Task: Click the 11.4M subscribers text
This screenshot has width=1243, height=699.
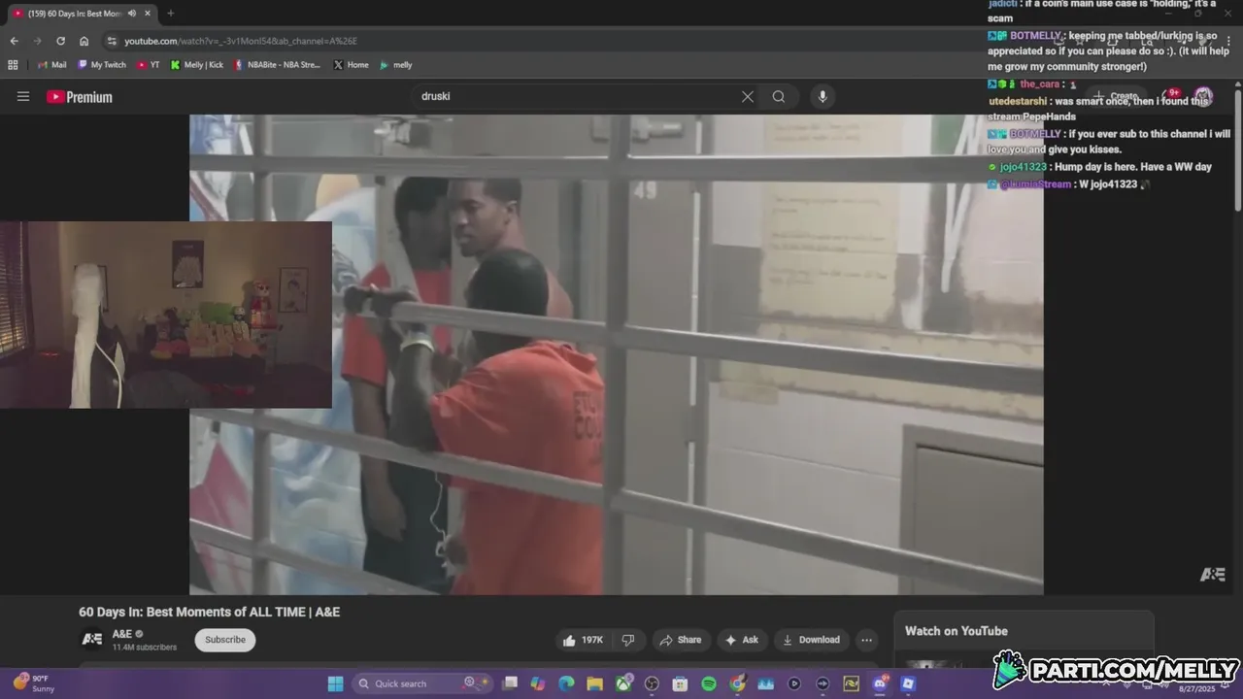Action: 145,648
